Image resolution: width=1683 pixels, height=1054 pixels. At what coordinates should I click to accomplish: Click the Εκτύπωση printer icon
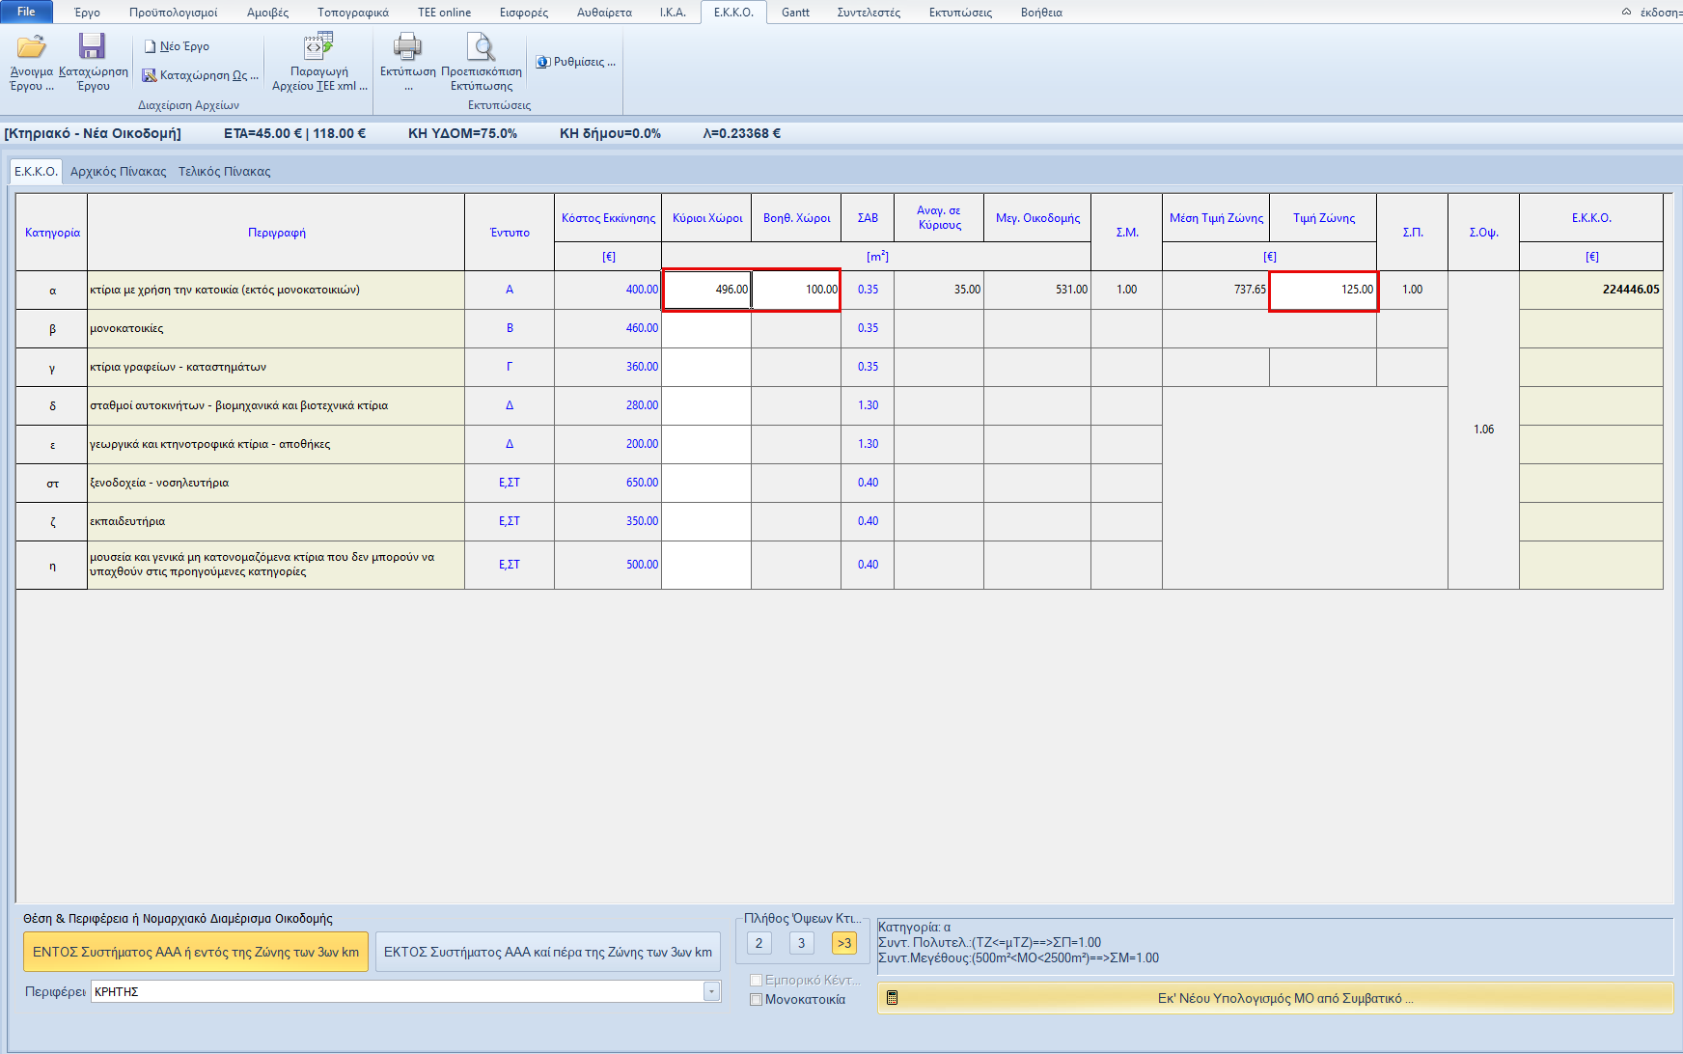point(407,47)
